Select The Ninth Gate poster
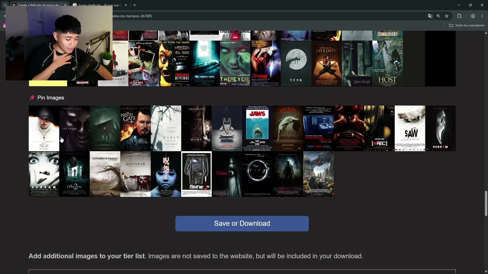 tap(135, 128)
